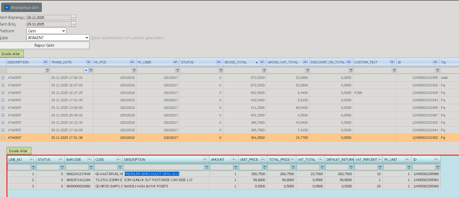Click filter icon under DESCRIPTION column
The width and height of the screenshot is (459, 197).
pyautogui.click(x=48, y=70)
